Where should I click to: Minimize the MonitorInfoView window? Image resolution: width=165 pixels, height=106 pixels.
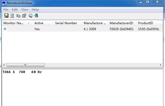click(x=141, y=2)
